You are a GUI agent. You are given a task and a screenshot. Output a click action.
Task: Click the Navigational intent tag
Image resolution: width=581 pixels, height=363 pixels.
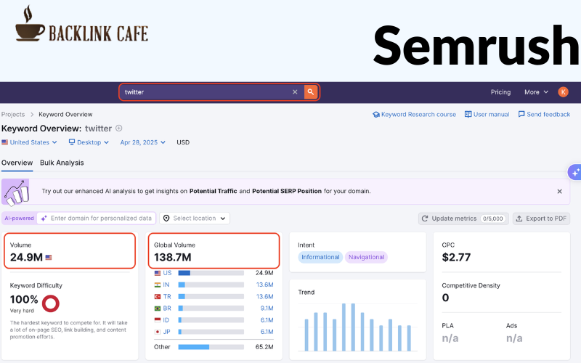click(366, 257)
